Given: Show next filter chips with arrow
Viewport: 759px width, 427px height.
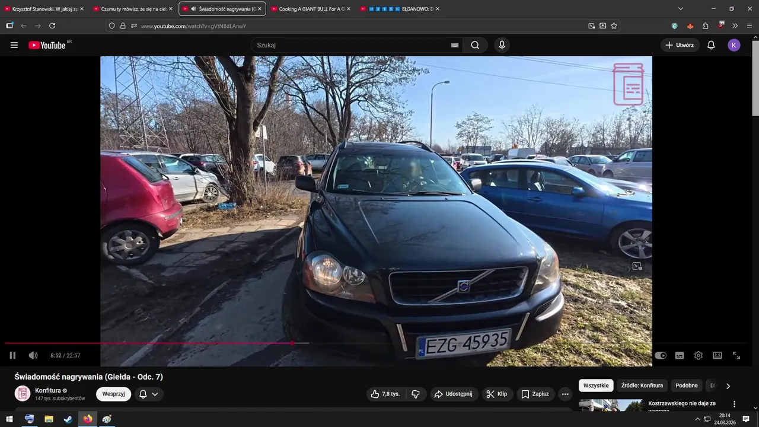Looking at the screenshot, I should (728, 385).
